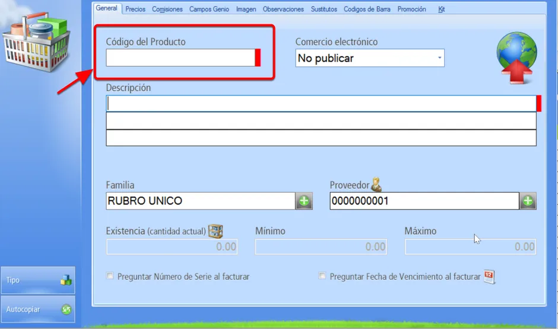Image resolution: width=558 pixels, height=329 pixels.
Task: Click the Familia field RUBRO UNICO
Action: (x=201, y=201)
